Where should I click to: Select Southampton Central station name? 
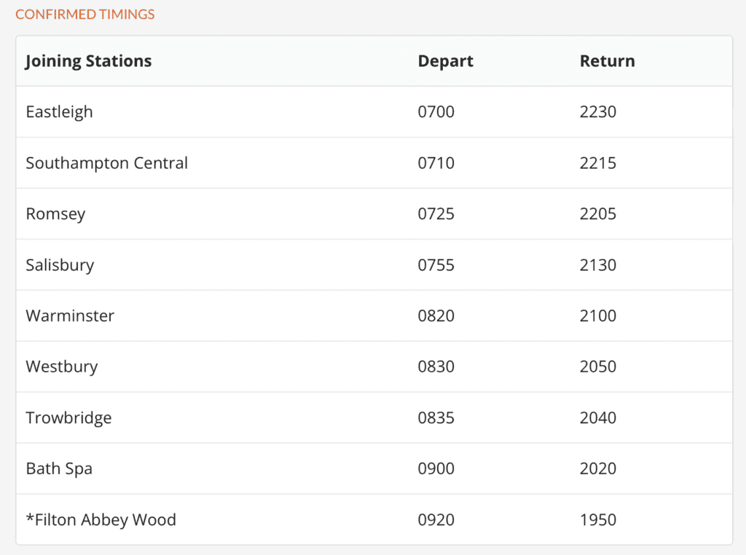click(x=107, y=163)
